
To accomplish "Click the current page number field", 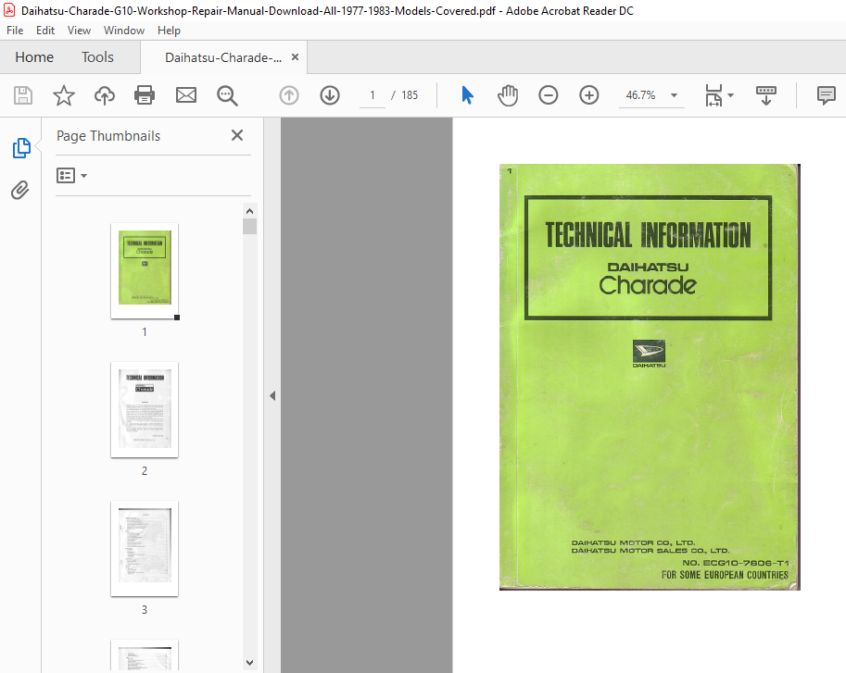I will 372,95.
